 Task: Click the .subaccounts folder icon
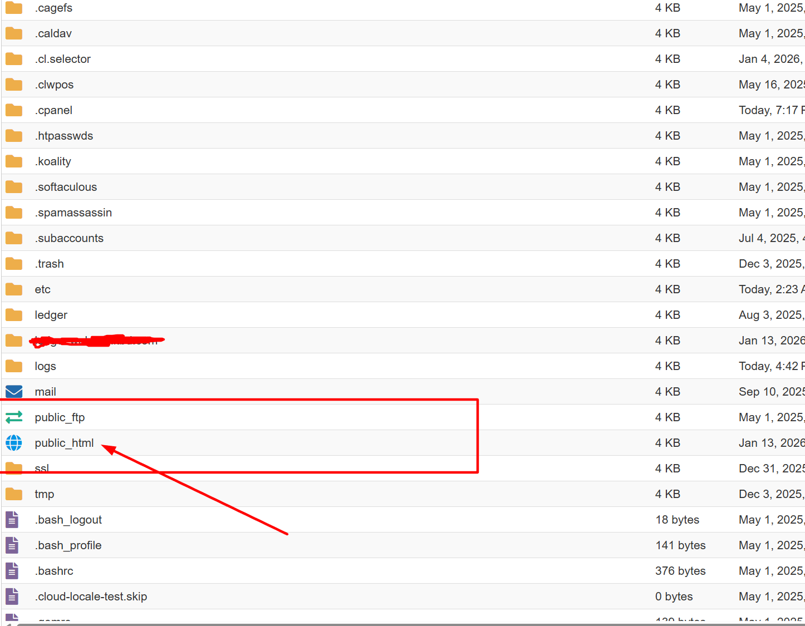(x=14, y=238)
